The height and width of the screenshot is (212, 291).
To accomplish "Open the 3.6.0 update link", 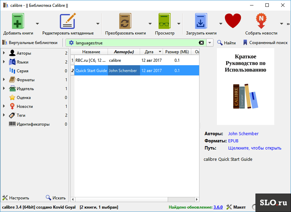I will click(218, 207).
